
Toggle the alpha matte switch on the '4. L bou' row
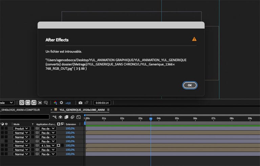[x=59, y=145]
